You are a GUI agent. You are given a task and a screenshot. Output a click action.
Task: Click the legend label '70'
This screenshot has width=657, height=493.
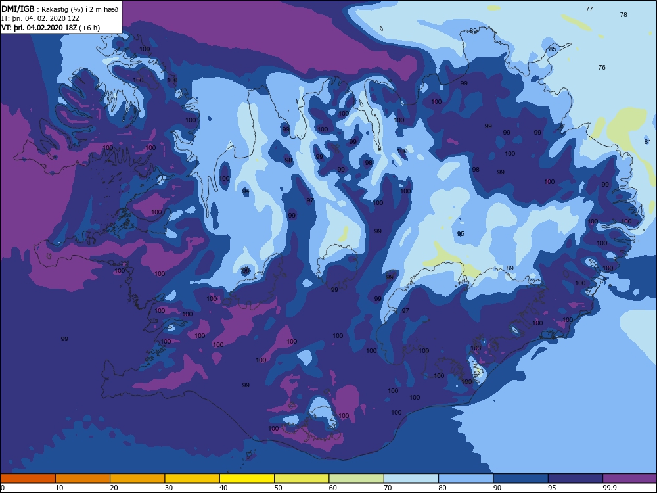tap(388, 488)
